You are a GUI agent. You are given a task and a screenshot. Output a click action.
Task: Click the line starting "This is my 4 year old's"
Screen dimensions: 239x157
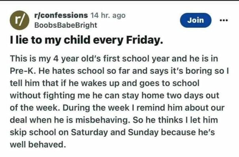[x=114, y=59]
